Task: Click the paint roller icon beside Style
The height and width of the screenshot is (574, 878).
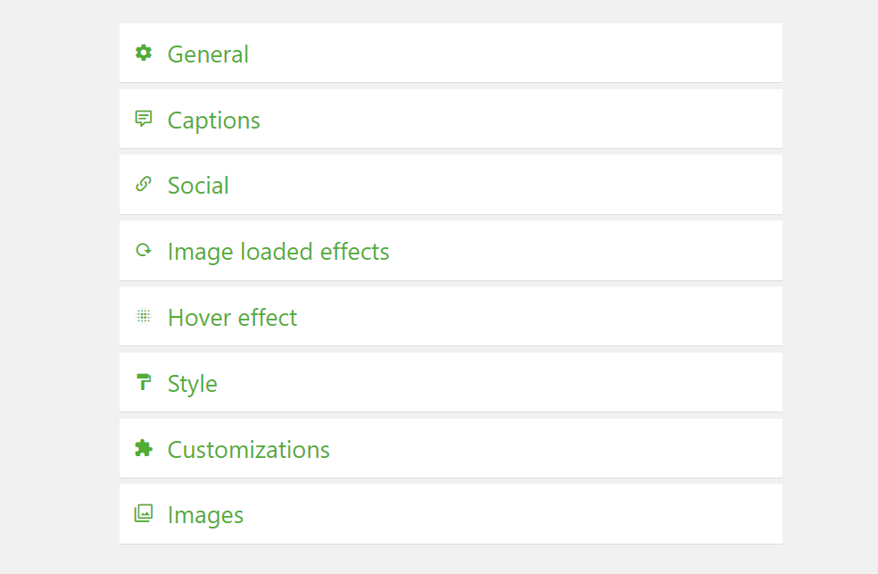Action: (144, 382)
